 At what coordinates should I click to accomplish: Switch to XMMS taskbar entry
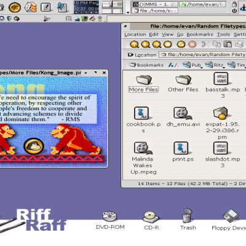point(154,4)
